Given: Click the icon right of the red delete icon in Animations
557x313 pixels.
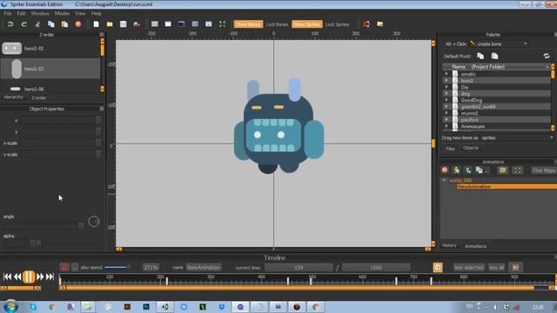Looking at the screenshot, I should pyautogui.click(x=456, y=170).
